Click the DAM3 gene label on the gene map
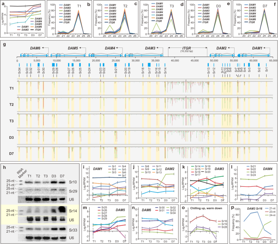278x244 pixels. (x=150, y=48)
